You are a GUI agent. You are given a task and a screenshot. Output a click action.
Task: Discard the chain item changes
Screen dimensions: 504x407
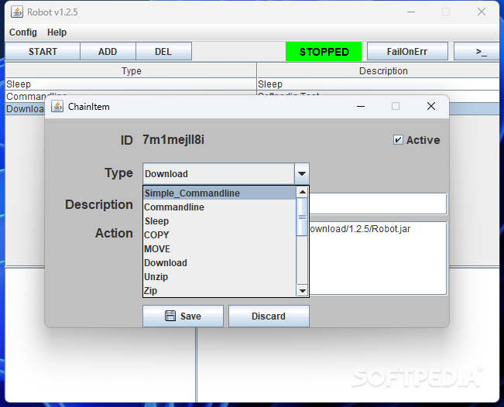(269, 316)
